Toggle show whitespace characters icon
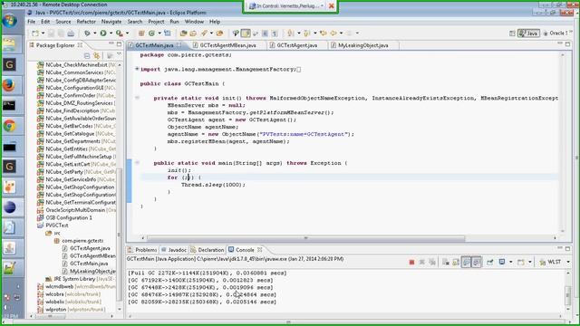This screenshot has height=326, width=580. click(275, 34)
